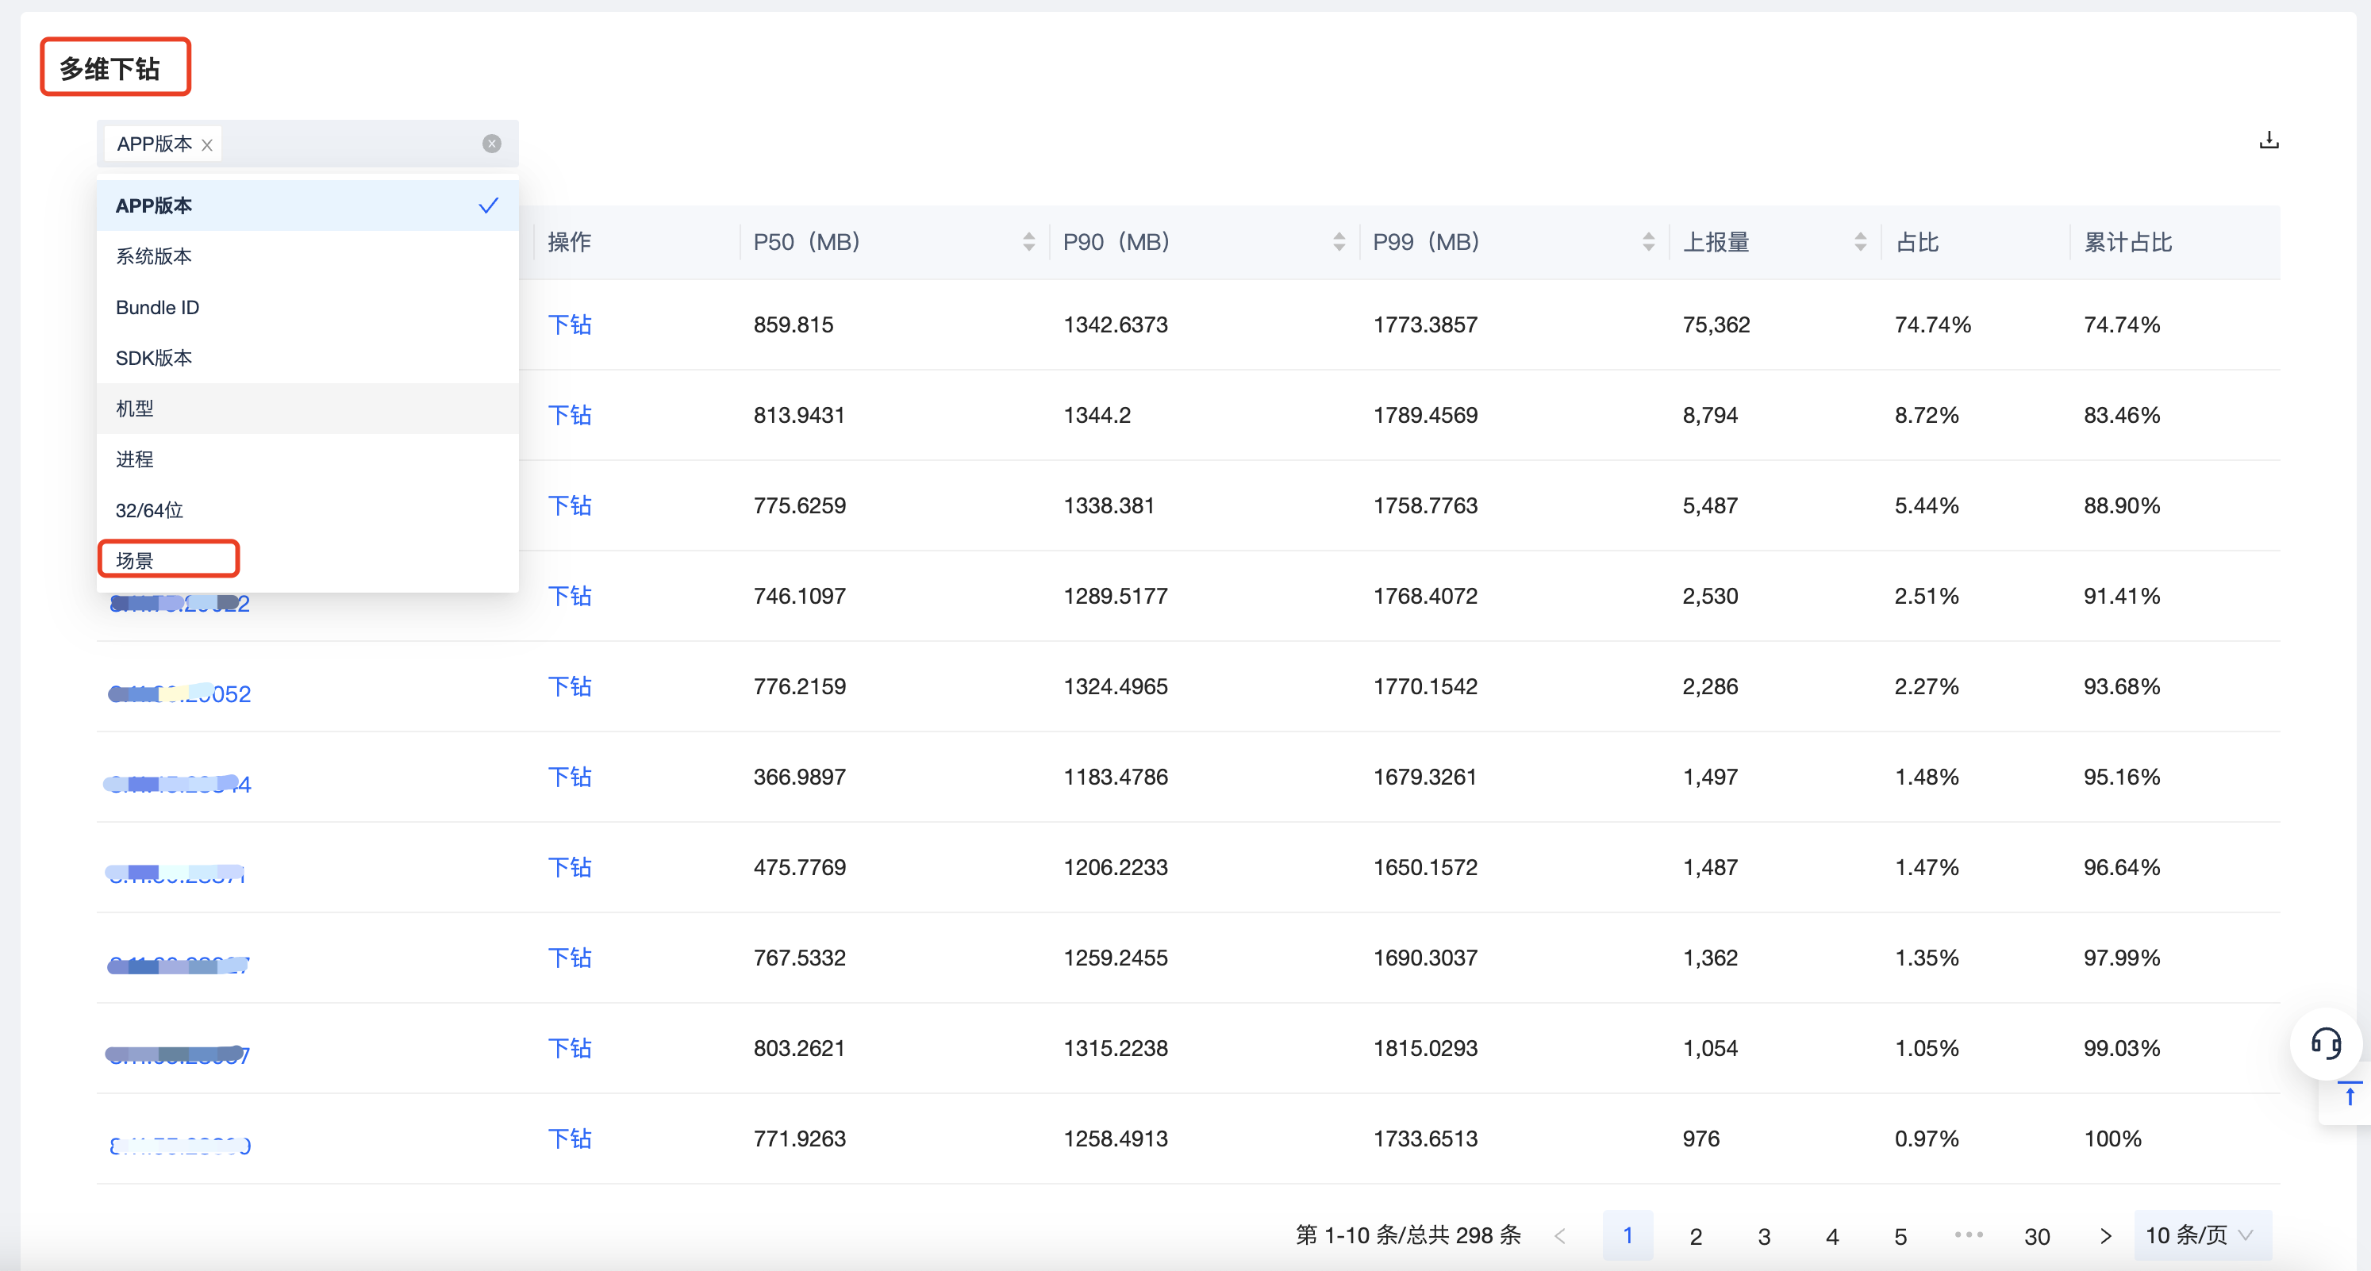Viewport: 2371px width, 1271px height.
Task: Click 下钻 in the 2,530 row
Action: click(x=570, y=596)
